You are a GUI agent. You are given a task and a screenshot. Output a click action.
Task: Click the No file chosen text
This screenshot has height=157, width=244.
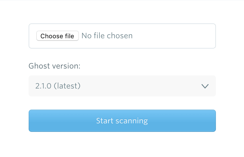coord(107,36)
